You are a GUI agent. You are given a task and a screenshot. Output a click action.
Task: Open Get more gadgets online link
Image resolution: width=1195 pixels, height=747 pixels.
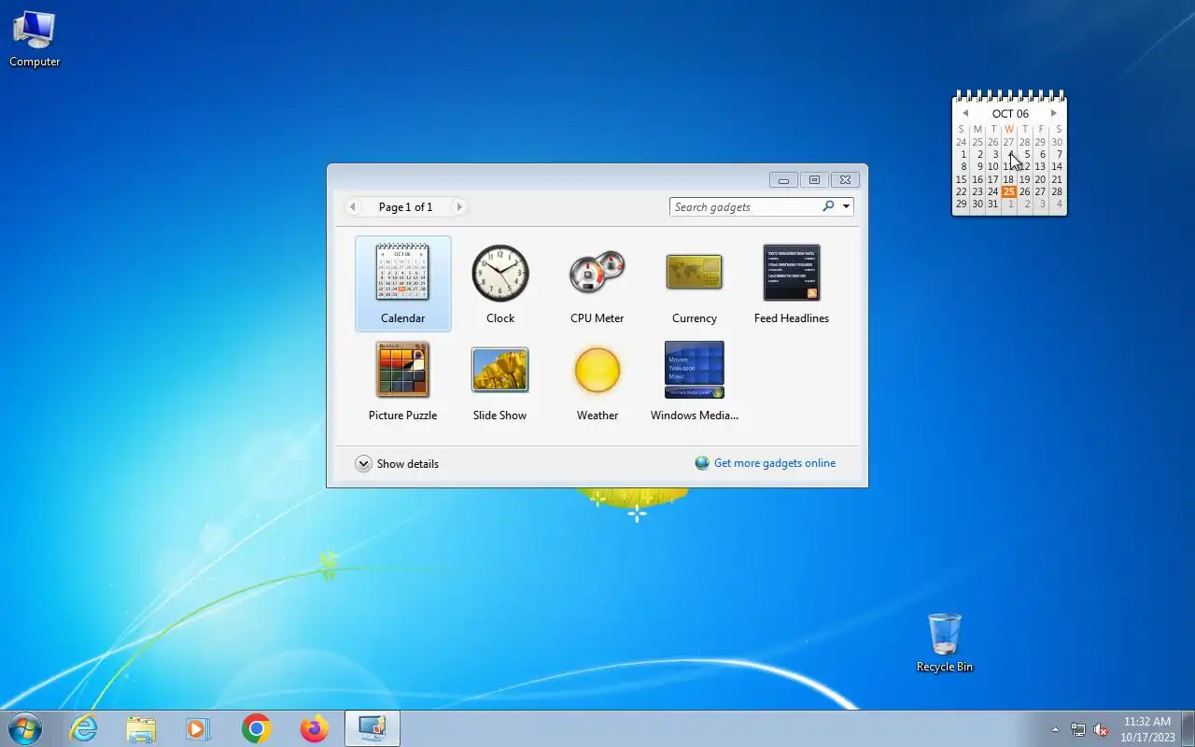[x=775, y=463]
